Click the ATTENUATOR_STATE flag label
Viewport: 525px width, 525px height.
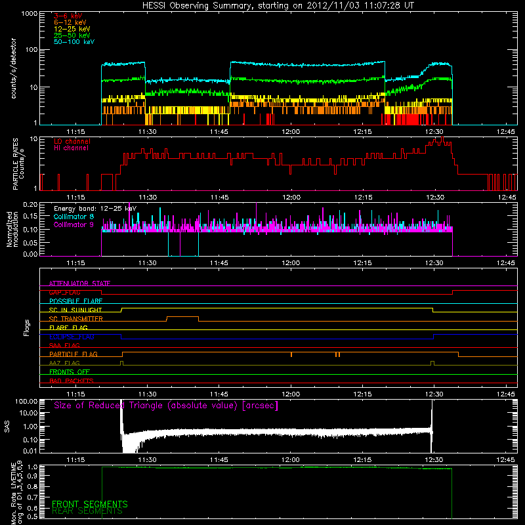pyautogui.click(x=79, y=283)
